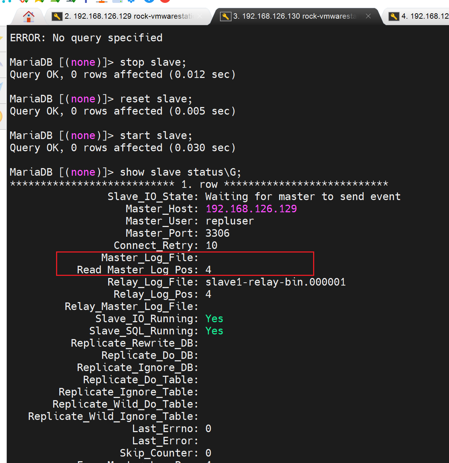Select tab 3. 192.168.126.130 rock-vmwarestation

click(295, 16)
